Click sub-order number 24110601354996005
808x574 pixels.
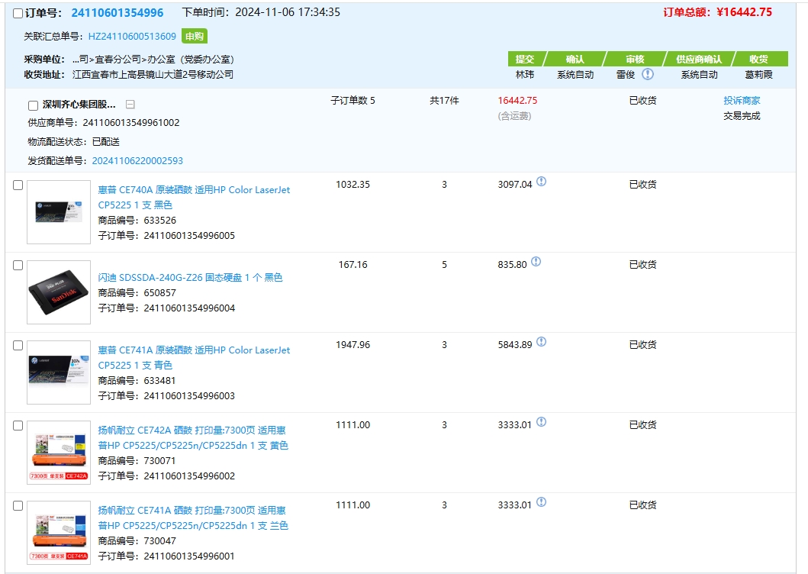pos(189,236)
